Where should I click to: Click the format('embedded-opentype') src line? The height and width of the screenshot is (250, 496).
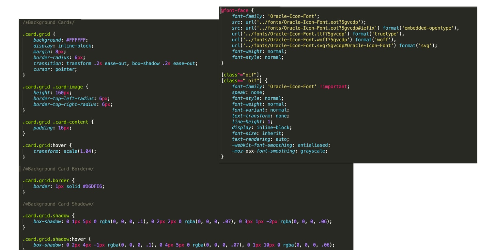point(346,28)
